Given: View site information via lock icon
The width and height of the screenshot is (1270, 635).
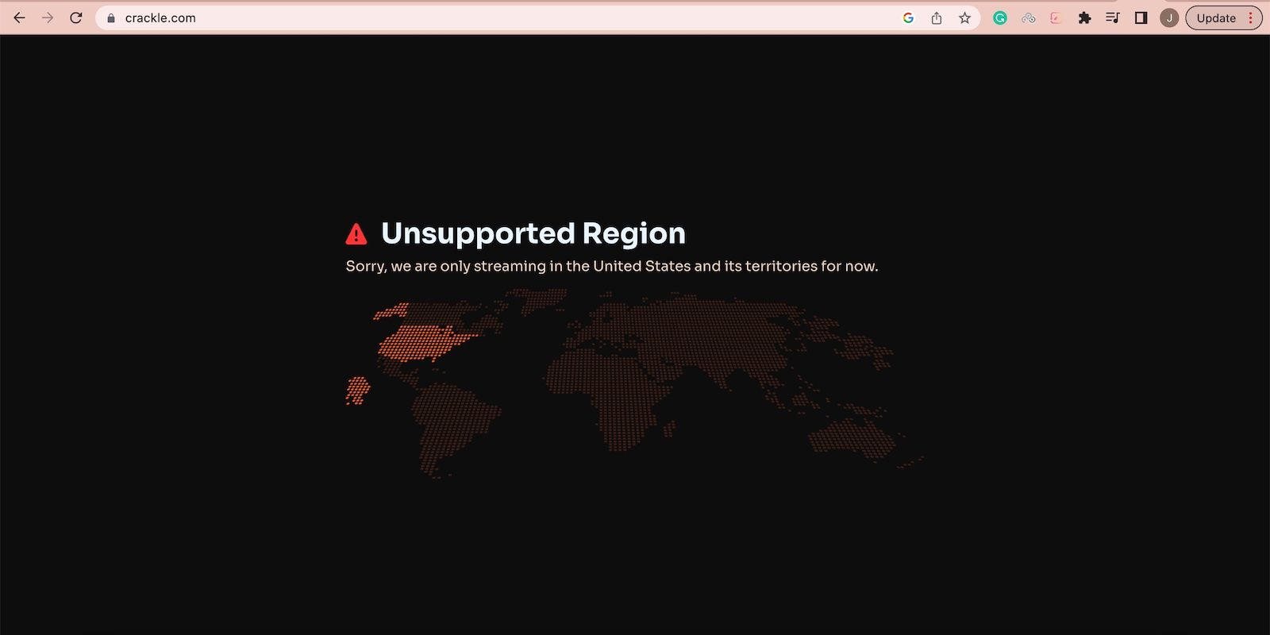Looking at the screenshot, I should point(111,18).
